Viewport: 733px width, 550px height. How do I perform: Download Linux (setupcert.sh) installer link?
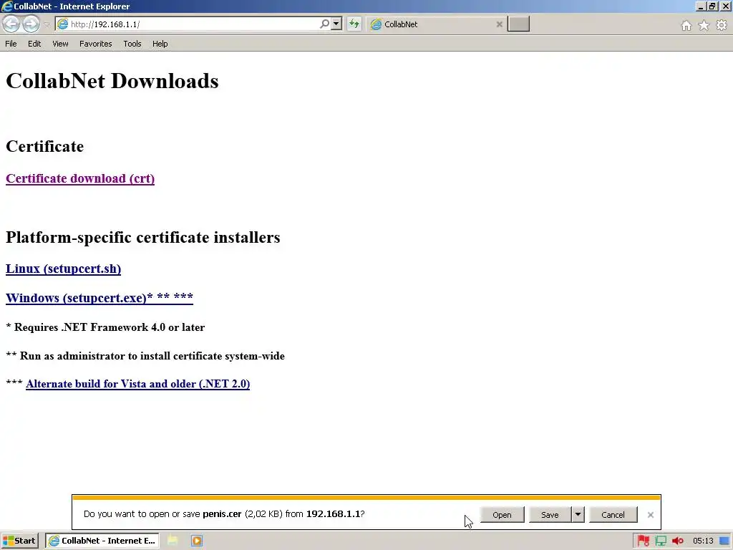63,269
